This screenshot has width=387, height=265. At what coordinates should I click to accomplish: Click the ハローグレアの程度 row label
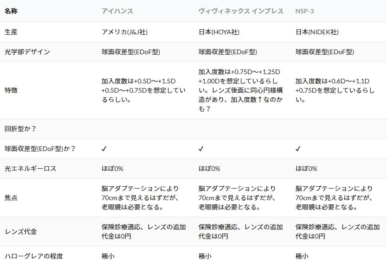pyautogui.click(x=33, y=256)
